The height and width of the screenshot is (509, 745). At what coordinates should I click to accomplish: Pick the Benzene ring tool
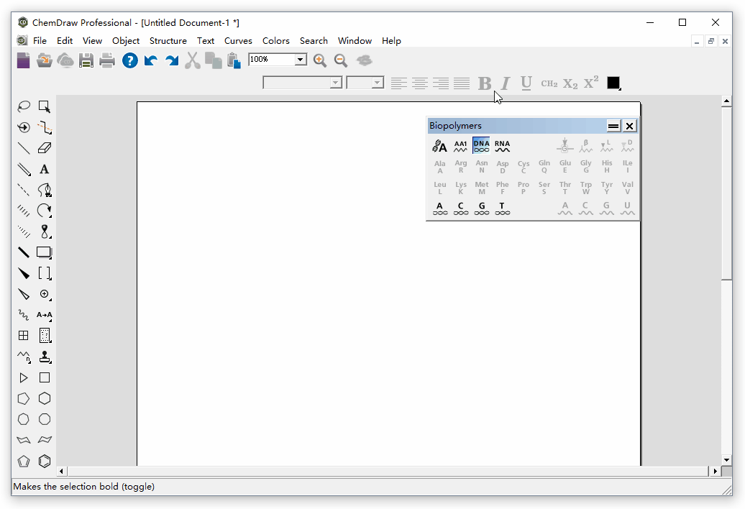[44, 461]
